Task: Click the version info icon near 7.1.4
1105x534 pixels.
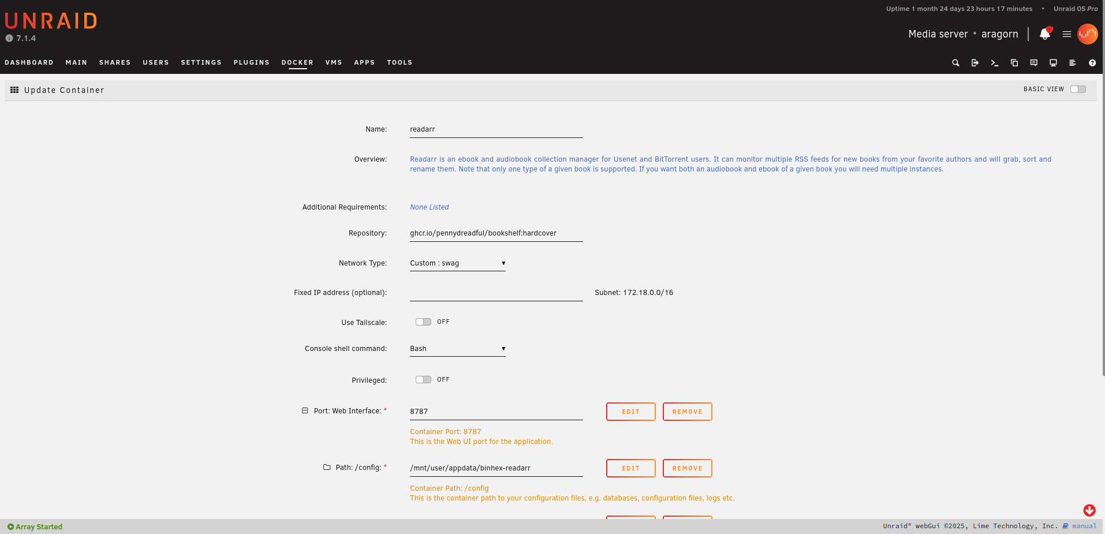Action: [x=9, y=38]
